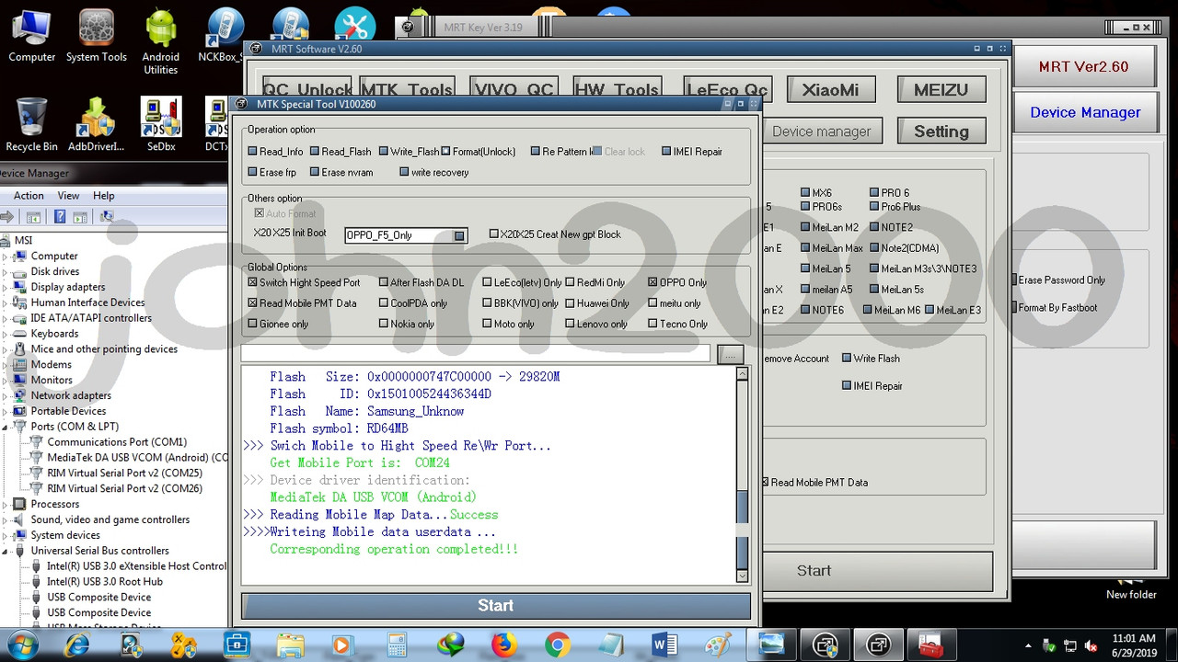This screenshot has height=662, width=1178.
Task: Open the SeDbx desktop shortcut
Action: point(161,125)
